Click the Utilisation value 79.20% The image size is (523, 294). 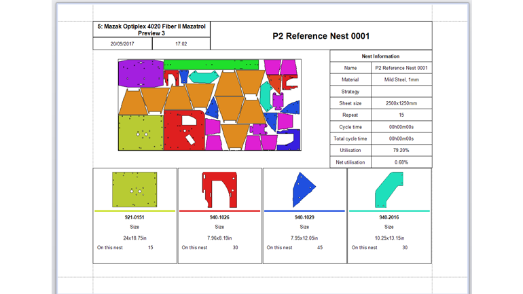coord(401,150)
